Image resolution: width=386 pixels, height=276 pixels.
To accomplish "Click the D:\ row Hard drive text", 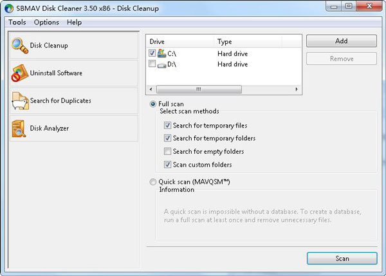I will tap(233, 64).
